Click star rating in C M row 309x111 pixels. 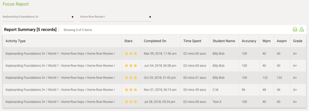click(x=131, y=90)
